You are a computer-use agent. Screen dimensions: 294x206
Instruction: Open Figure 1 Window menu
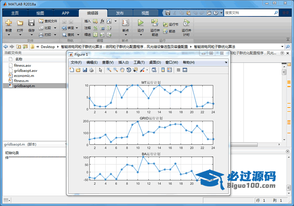coord(172,62)
